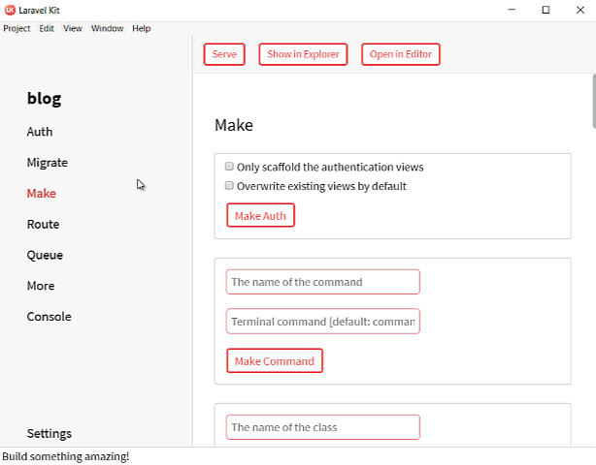Maximize the Laravel Kit window
Viewport: 596px width, 465px height.
(546, 10)
